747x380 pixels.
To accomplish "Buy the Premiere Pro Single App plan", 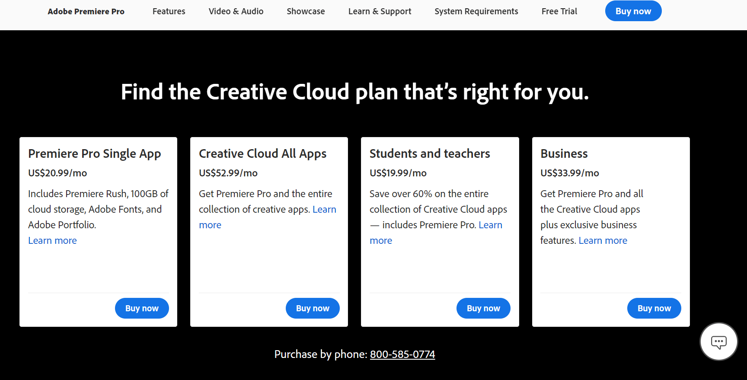I will [142, 308].
